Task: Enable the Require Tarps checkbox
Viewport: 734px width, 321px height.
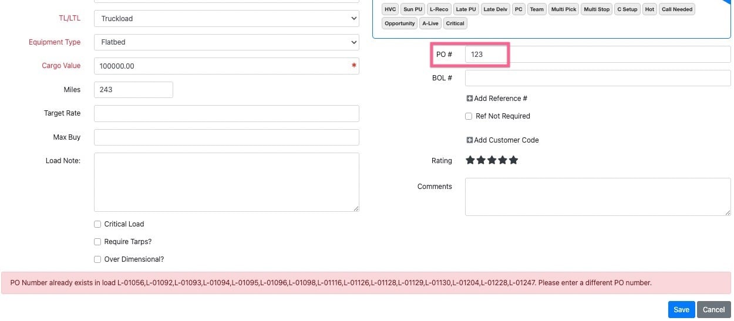Action: coord(97,242)
